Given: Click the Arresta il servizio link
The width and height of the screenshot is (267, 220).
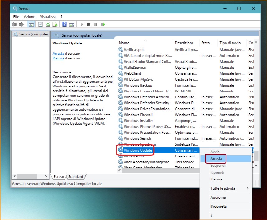Looking at the screenshot, I should coord(58,54).
